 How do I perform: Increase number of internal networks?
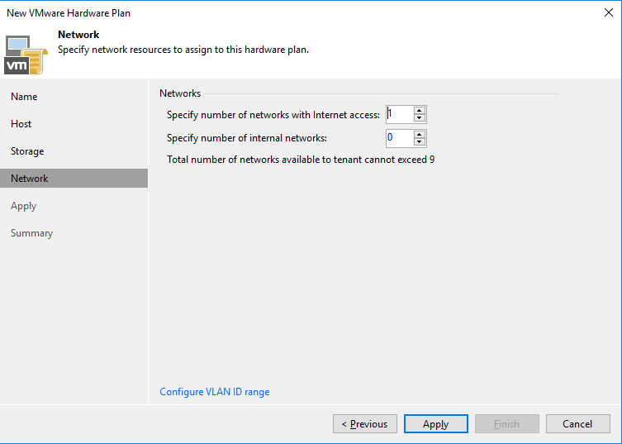click(x=420, y=135)
